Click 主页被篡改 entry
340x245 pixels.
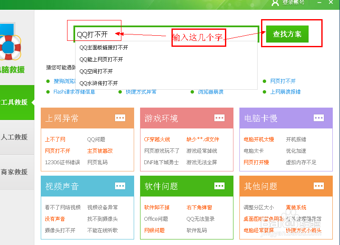pyautogui.click(x=100, y=151)
